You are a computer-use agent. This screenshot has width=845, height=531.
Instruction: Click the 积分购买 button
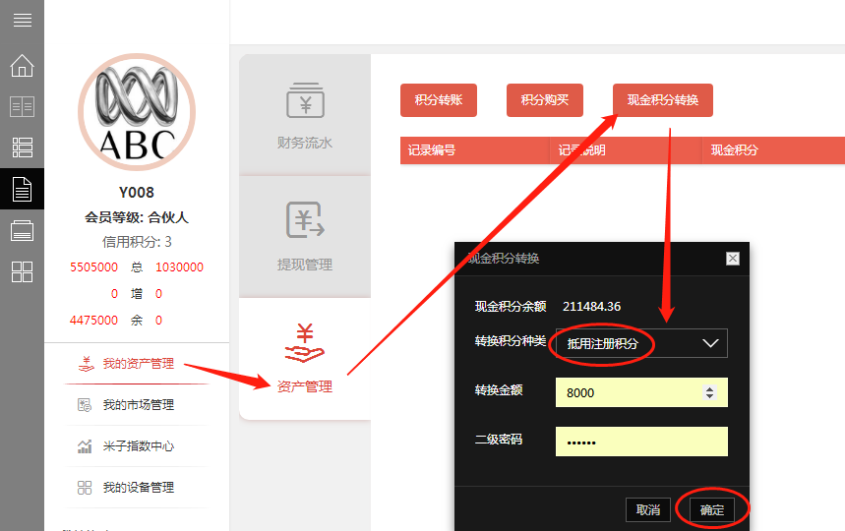[x=545, y=100]
